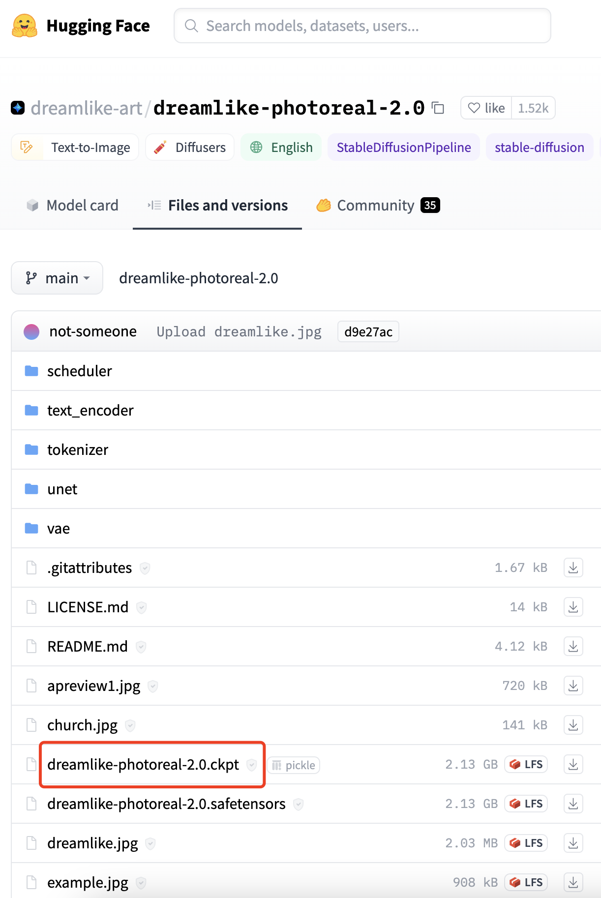Open the Upload dreamlike.jpg commit message
This screenshot has height=898, width=601.
coord(239,331)
